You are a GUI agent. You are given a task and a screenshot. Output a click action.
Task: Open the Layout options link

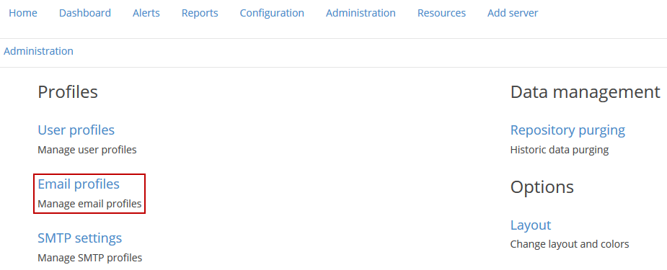pyautogui.click(x=531, y=225)
